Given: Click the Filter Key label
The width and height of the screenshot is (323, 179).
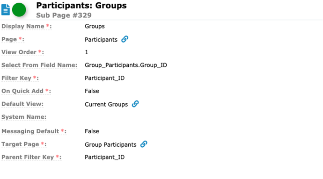Looking at the screenshot, I should 20,78.
